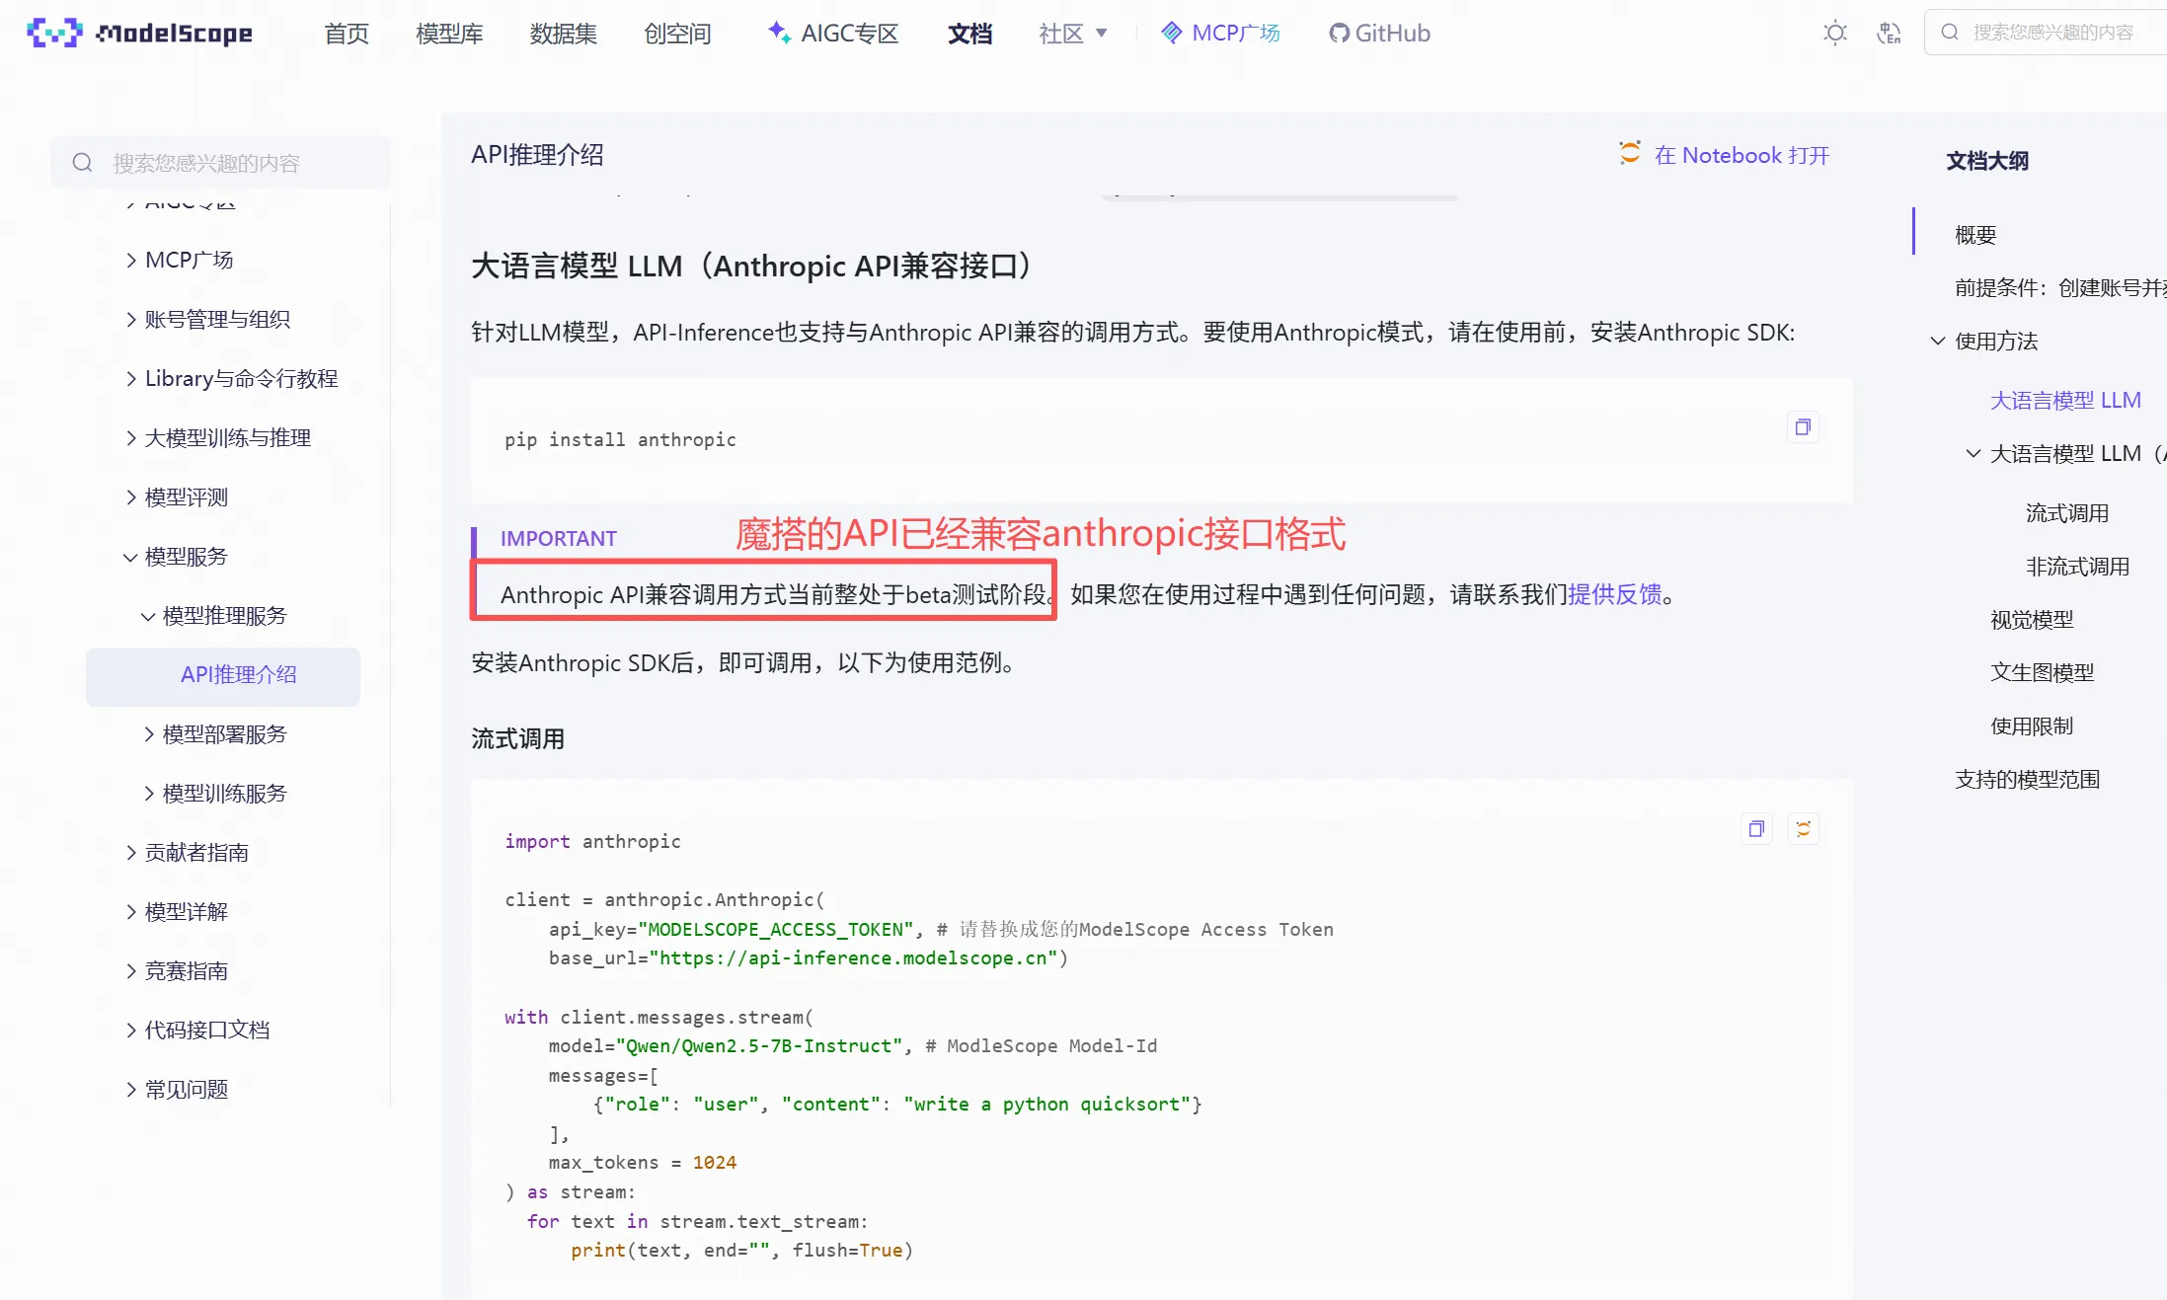Toggle the light/dark theme sun icon
Screen dimensions: 2167x1300
(x=1834, y=33)
